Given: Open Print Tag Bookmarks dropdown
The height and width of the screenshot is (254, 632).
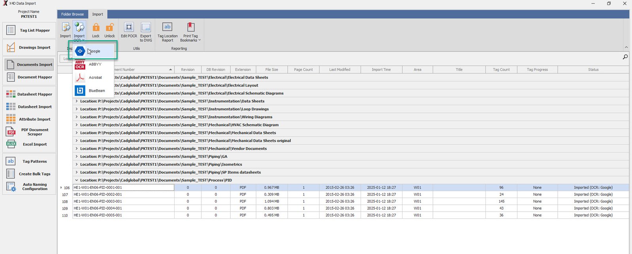Looking at the screenshot, I should point(190,32).
